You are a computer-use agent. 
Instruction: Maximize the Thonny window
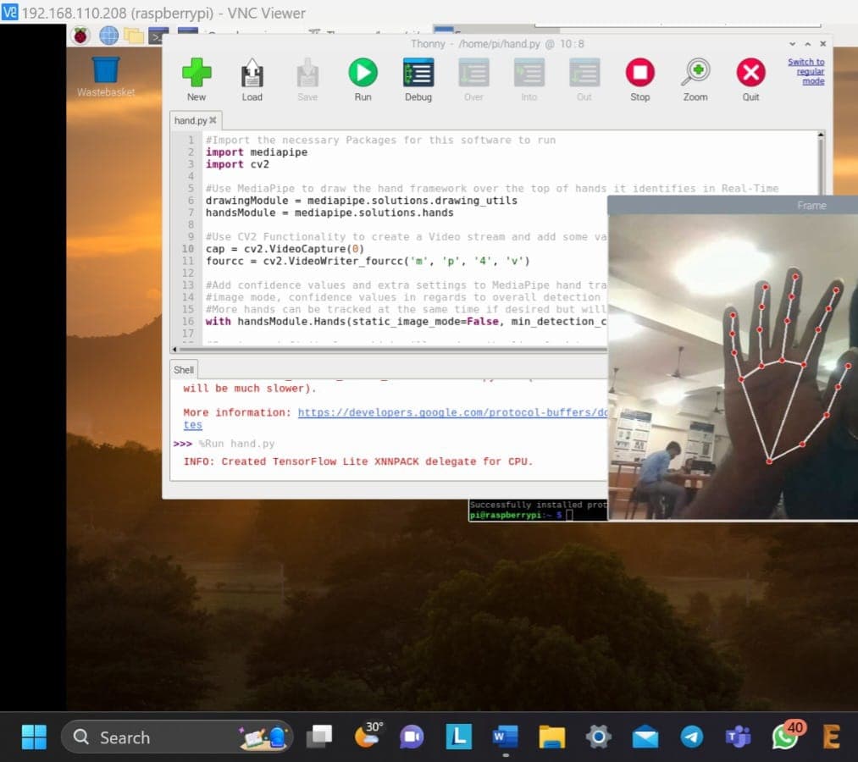click(808, 44)
